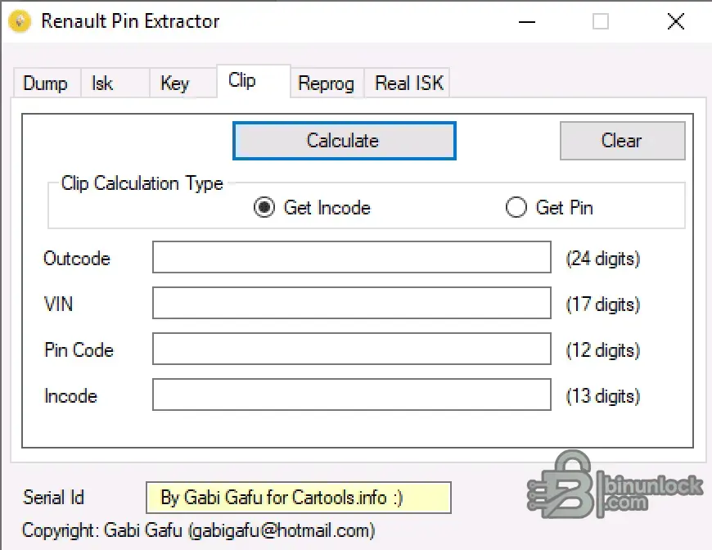The width and height of the screenshot is (712, 550).
Task: Select the Key tab
Action: [183, 83]
